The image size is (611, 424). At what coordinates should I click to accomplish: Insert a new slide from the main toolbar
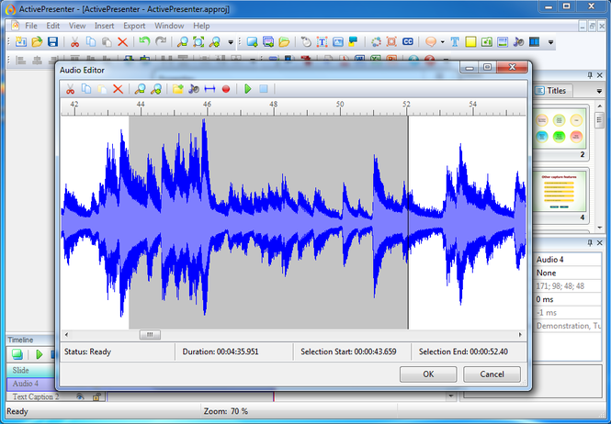click(x=252, y=41)
